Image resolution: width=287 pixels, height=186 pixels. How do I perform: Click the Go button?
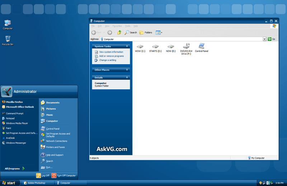(x=272, y=39)
